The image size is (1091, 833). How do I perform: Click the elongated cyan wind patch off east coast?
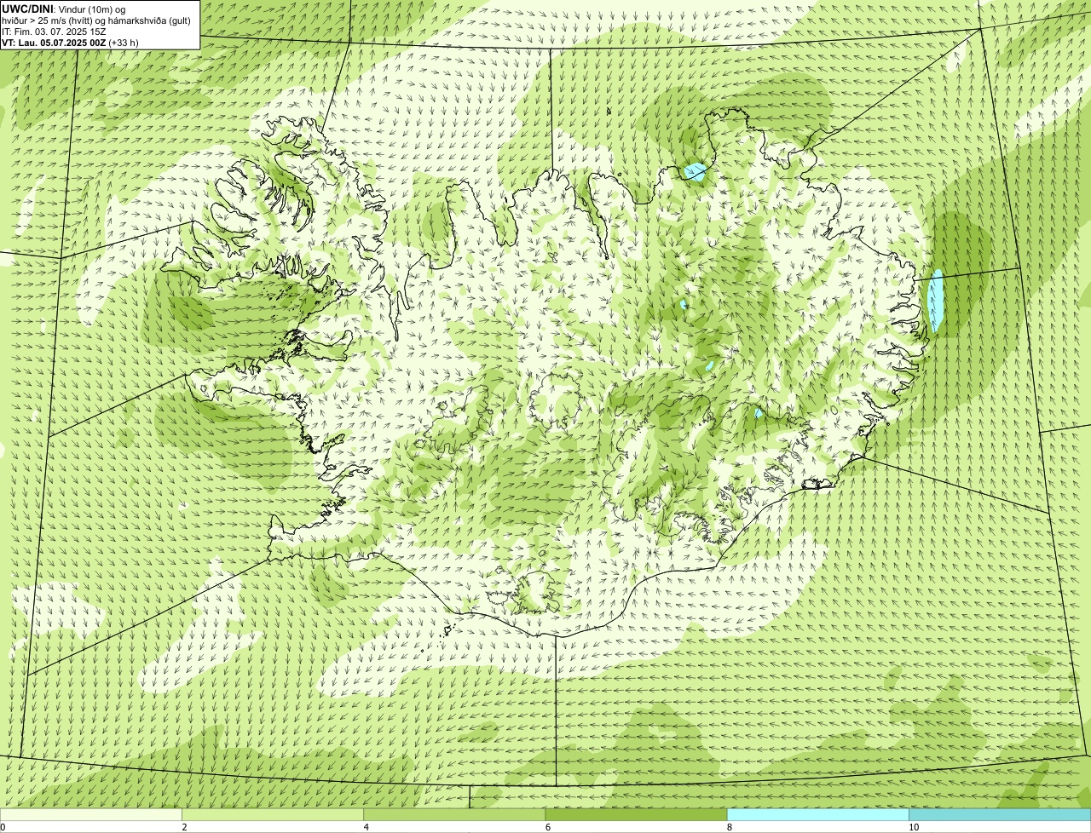click(936, 301)
